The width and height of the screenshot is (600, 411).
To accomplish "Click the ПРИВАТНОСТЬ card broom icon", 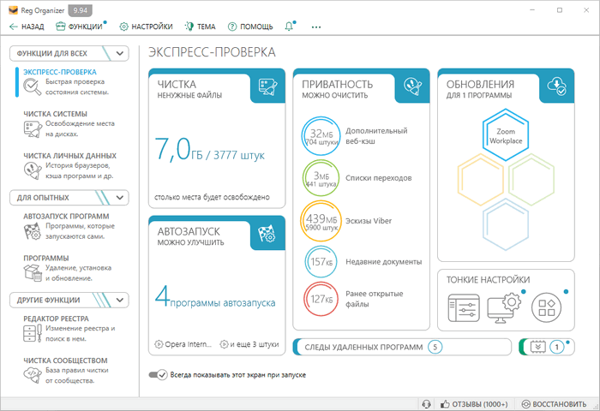I will (x=412, y=86).
